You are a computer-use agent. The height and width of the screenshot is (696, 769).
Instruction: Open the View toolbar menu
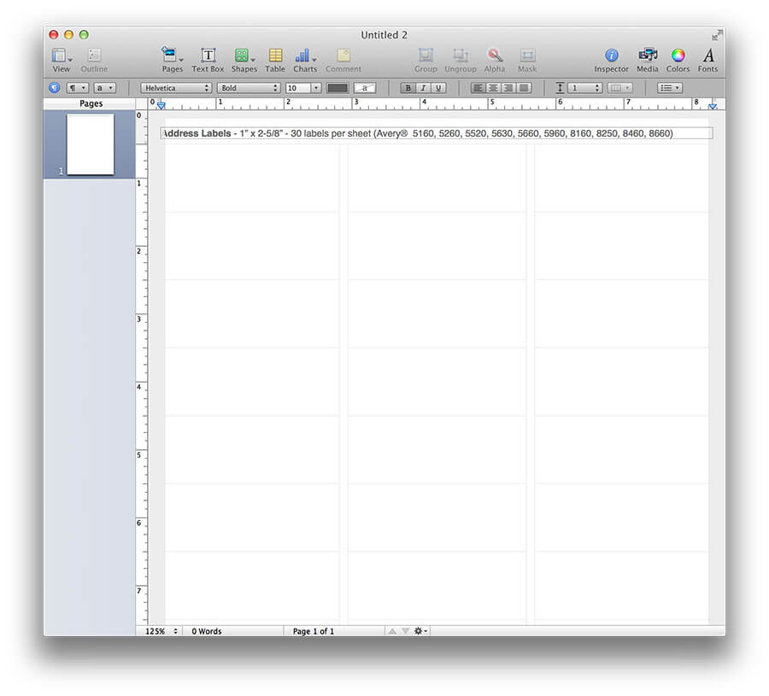(60, 56)
